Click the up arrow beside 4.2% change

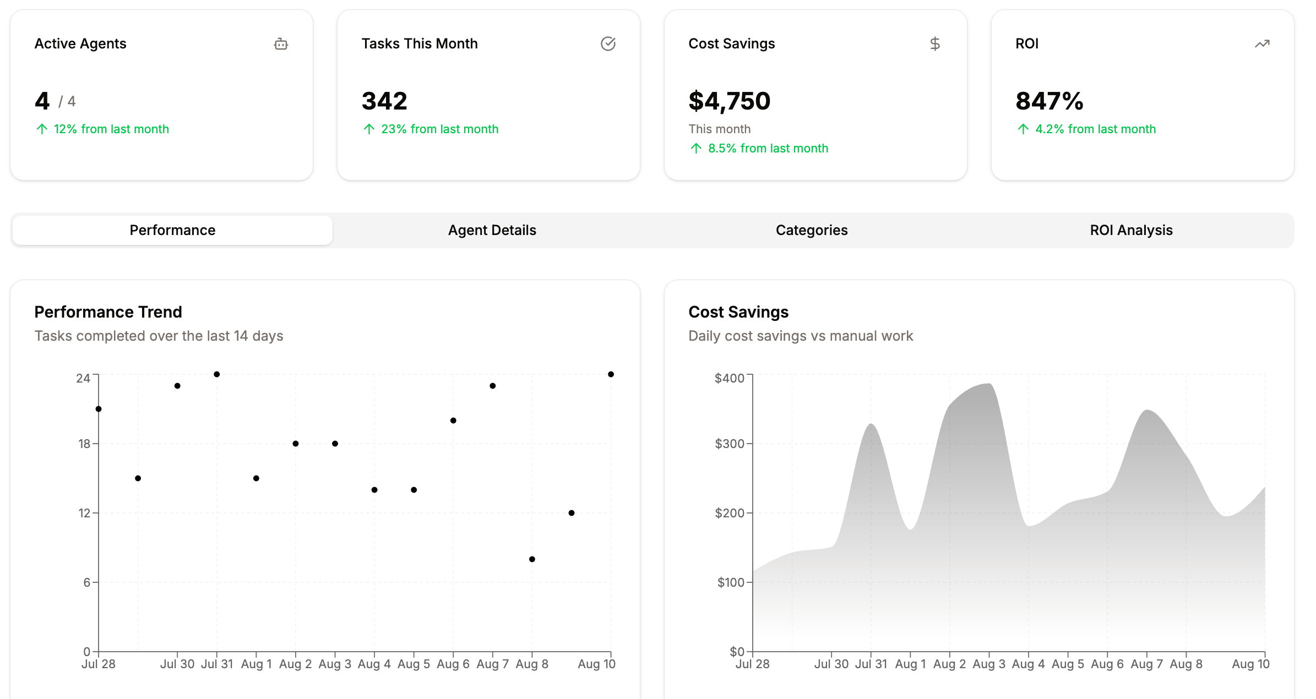coord(1022,129)
